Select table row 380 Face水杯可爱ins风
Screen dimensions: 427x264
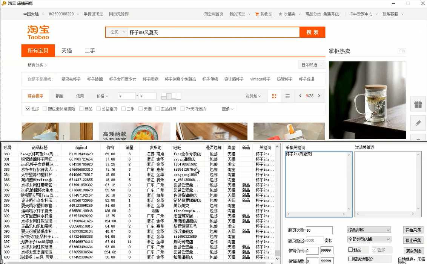(139, 154)
